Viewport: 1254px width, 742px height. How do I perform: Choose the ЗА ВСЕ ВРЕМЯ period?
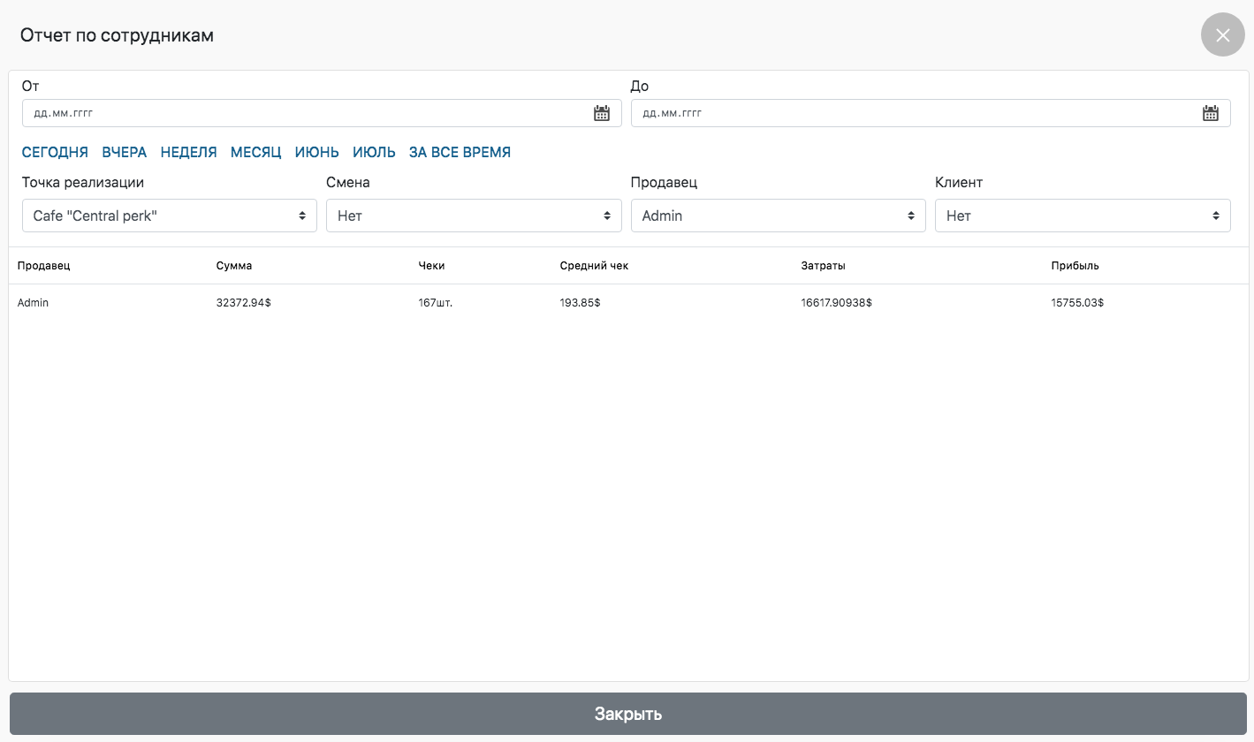(460, 152)
